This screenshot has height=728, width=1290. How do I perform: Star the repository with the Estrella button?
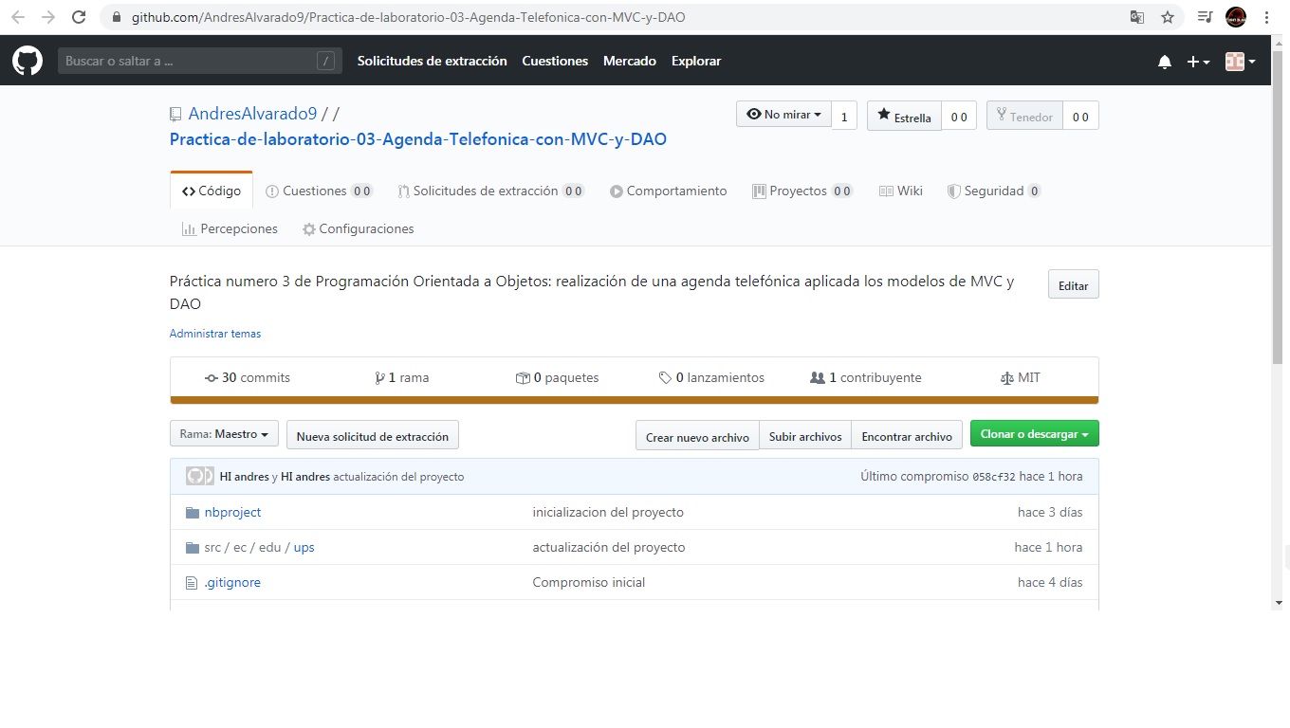point(903,118)
